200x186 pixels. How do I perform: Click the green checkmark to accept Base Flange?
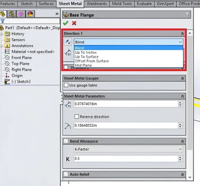click(x=66, y=23)
